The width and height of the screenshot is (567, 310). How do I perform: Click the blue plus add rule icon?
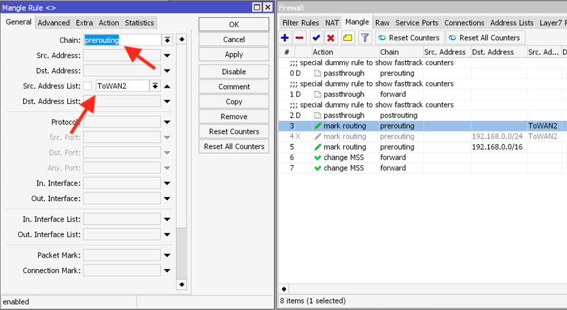point(285,38)
